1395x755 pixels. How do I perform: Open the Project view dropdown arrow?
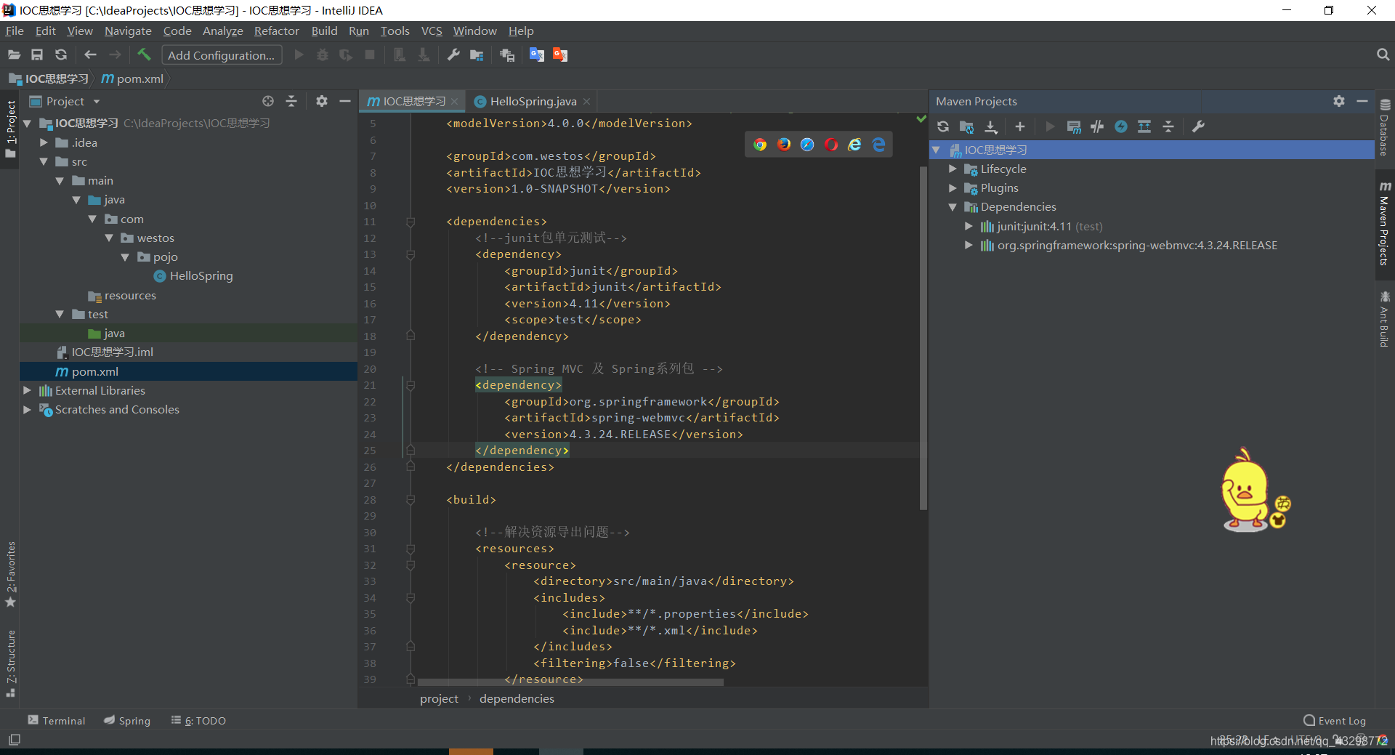click(96, 102)
